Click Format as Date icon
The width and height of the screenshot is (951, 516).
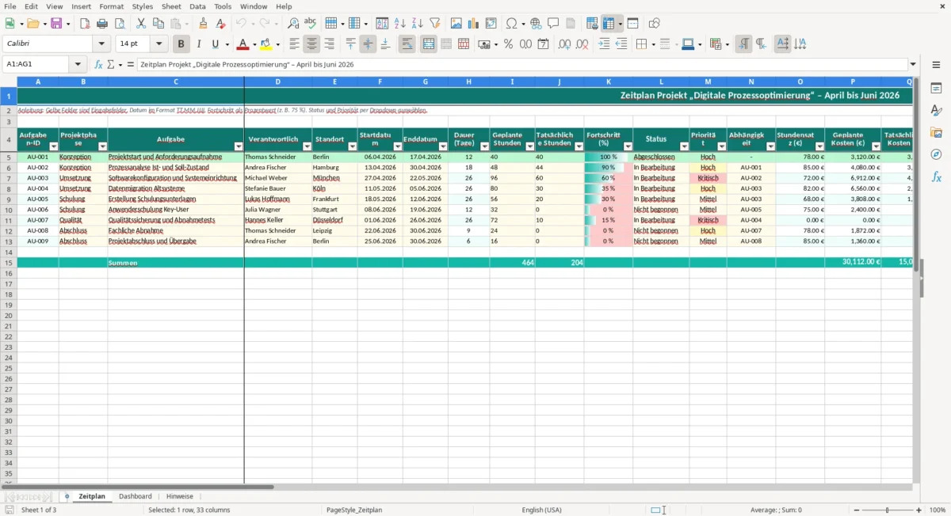[x=543, y=44]
